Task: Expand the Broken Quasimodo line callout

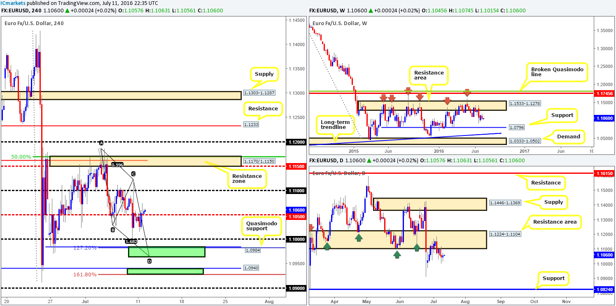Action: coord(556,71)
